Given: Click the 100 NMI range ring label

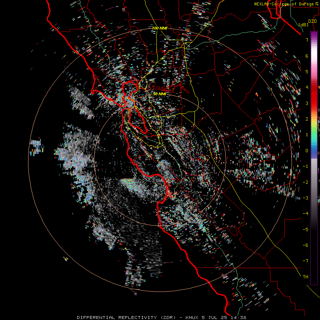Looking at the screenshot, I should 160,28.
